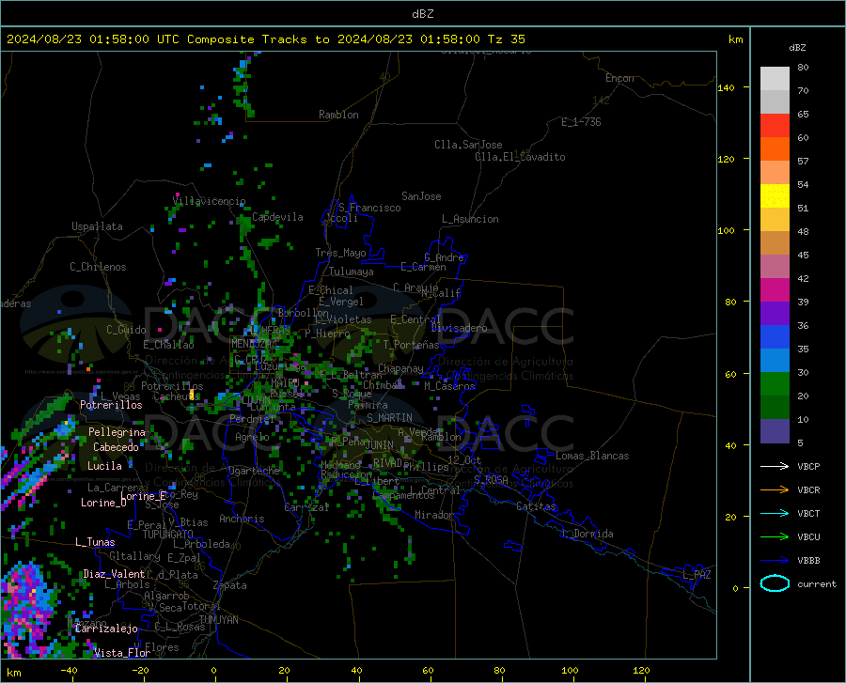Screen dimensions: 846x683
Task: Click the JUNIN map label
Action: click(380, 444)
